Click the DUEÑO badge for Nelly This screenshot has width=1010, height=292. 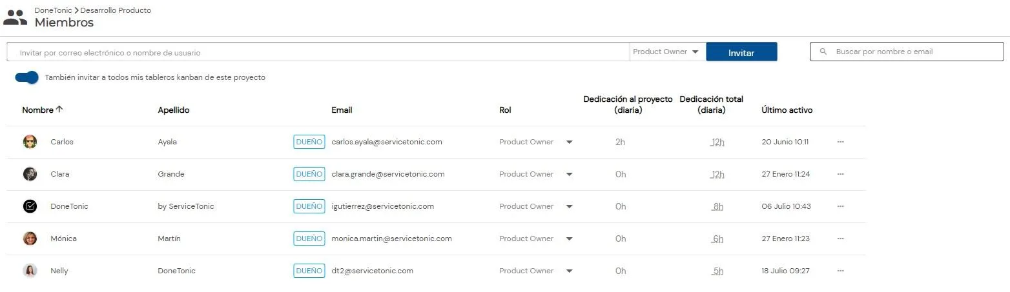click(309, 271)
